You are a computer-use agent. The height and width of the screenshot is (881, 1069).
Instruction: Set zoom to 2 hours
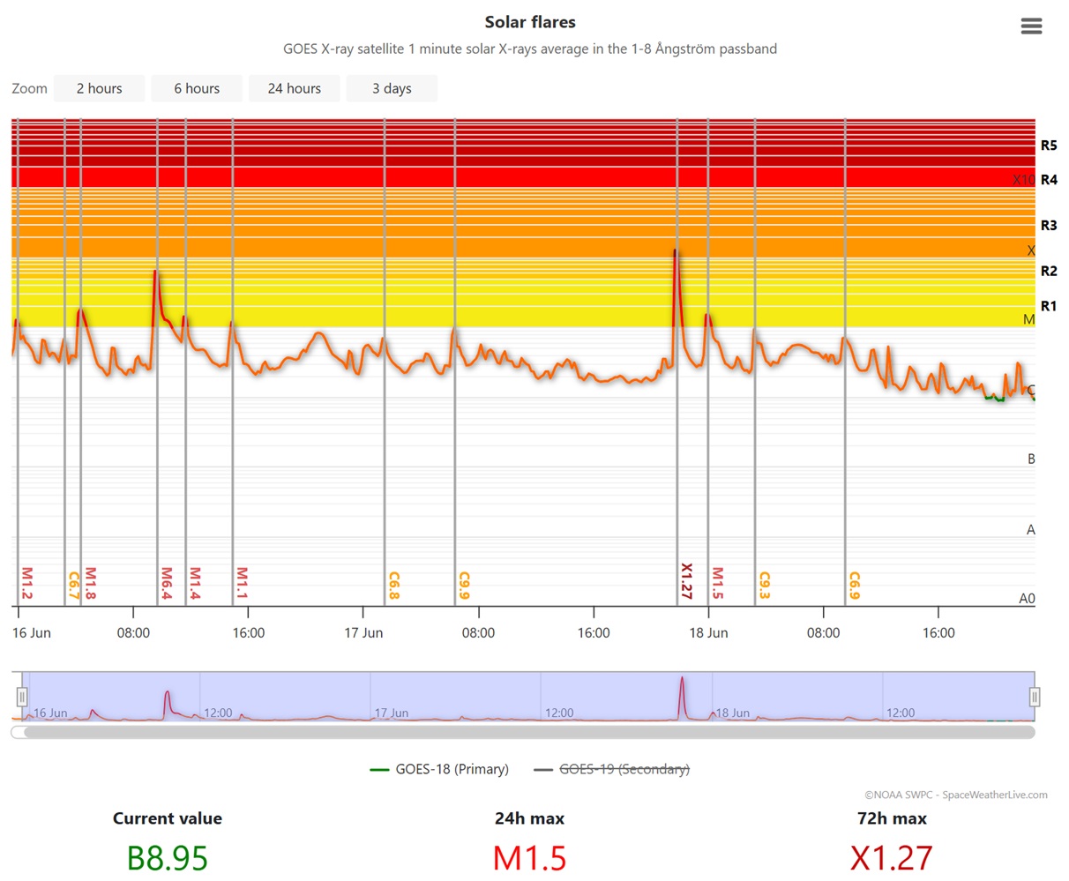99,88
